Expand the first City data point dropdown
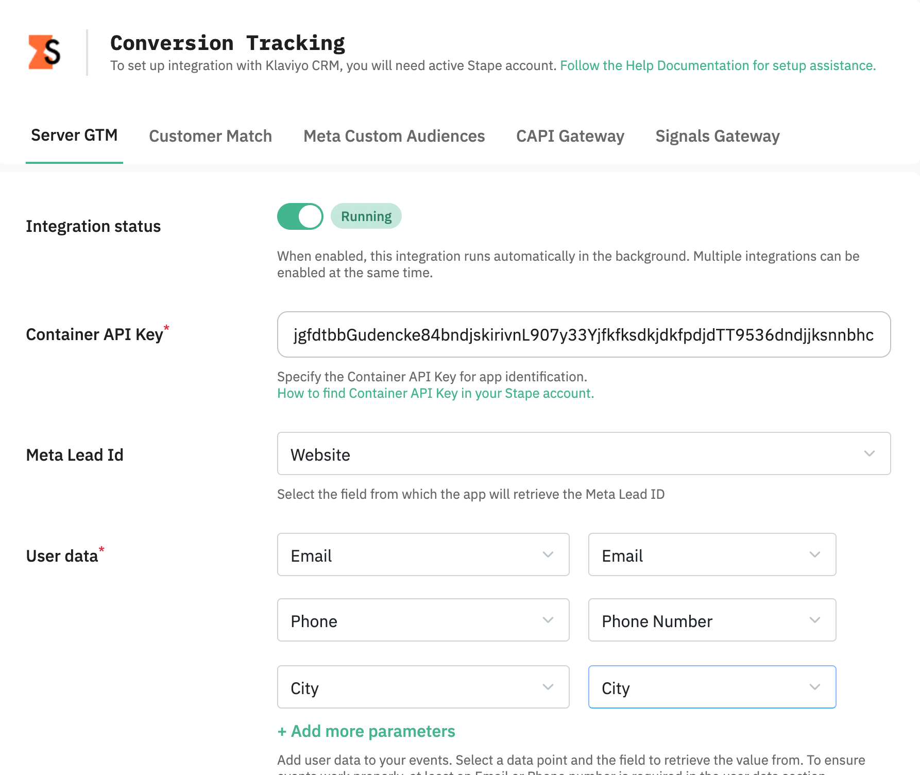The height and width of the screenshot is (775, 920). point(423,687)
